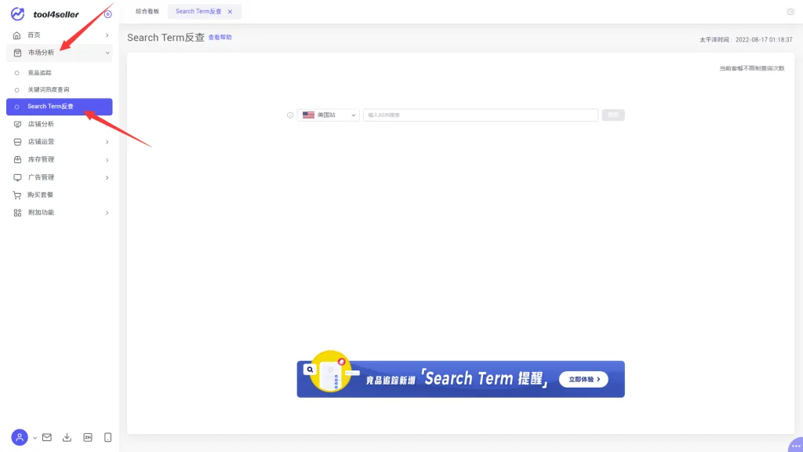Open the mail envelope icon
Screen dimensions: 803x452
pyautogui.click(x=47, y=438)
